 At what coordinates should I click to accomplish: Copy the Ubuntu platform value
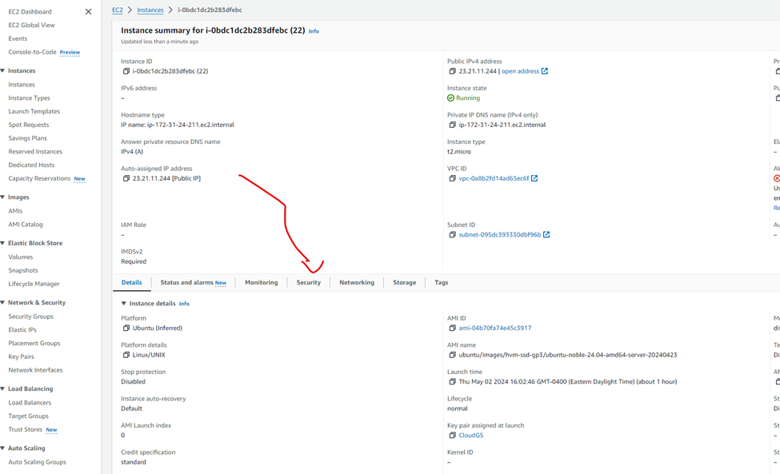126,328
